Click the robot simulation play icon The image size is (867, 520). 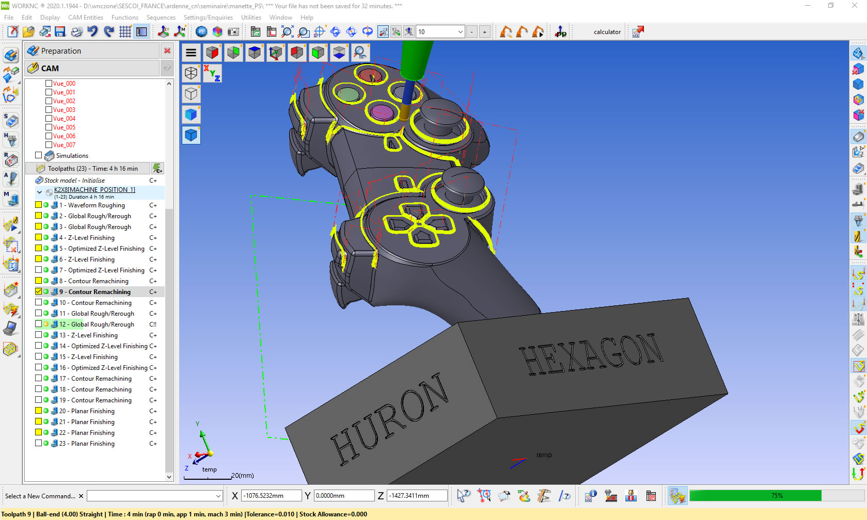tap(538, 32)
